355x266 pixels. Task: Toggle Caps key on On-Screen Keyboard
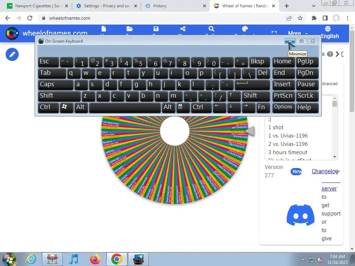55,85
